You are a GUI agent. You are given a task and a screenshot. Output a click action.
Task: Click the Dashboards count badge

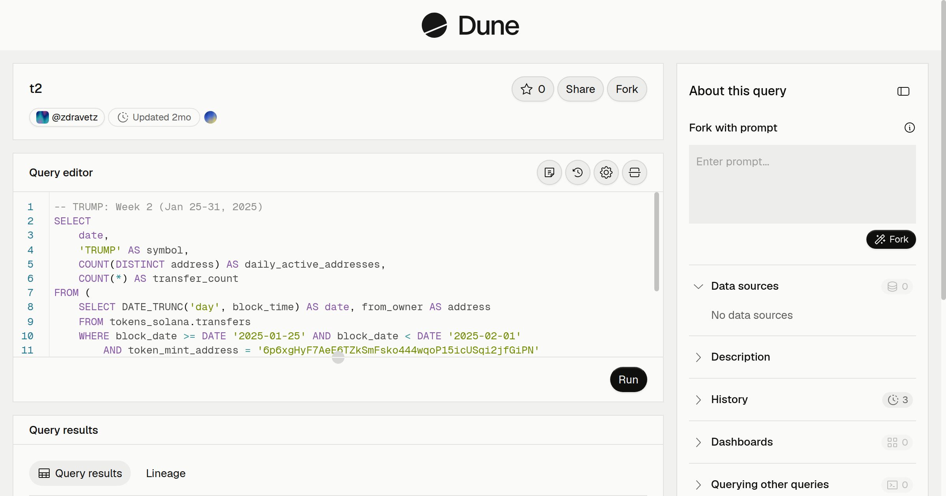click(x=897, y=442)
